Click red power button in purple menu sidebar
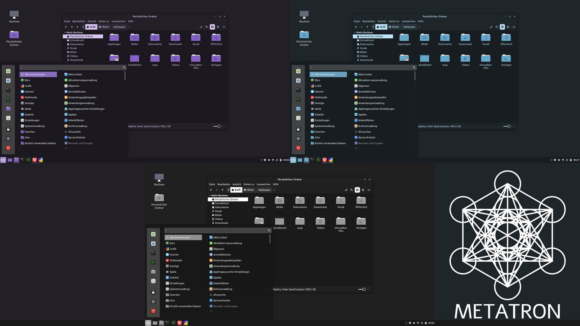Viewport: 580px width, 326px height. point(8,148)
